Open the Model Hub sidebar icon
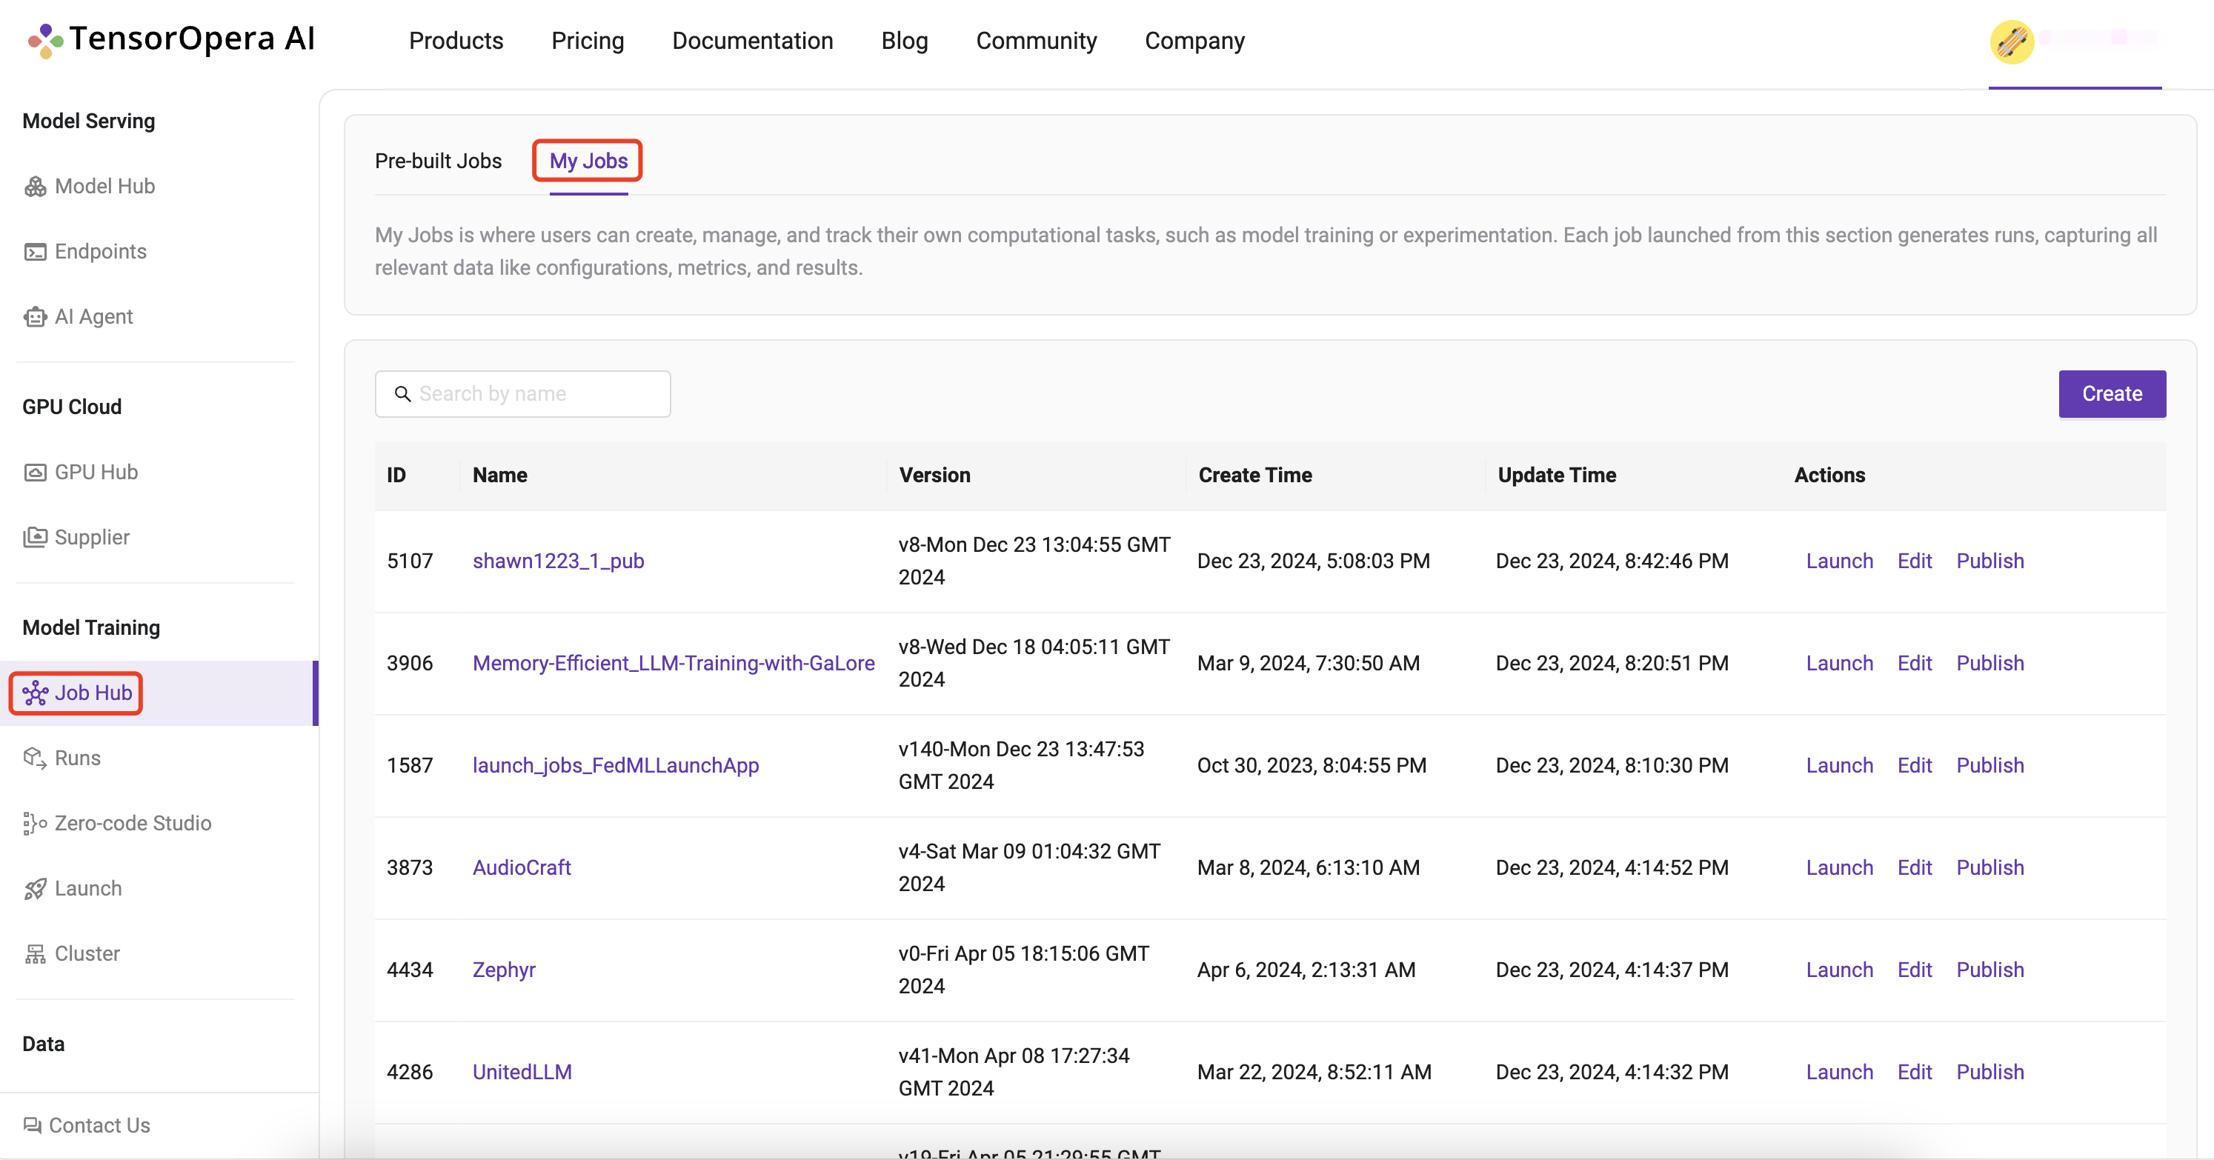 coord(36,187)
